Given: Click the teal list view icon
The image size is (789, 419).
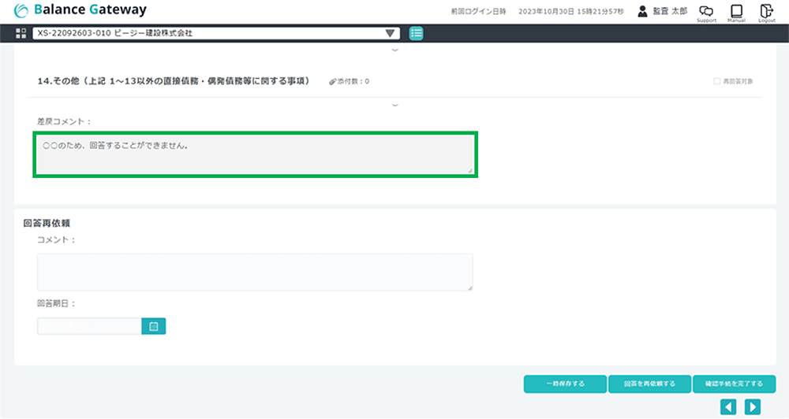Looking at the screenshot, I should coord(416,33).
